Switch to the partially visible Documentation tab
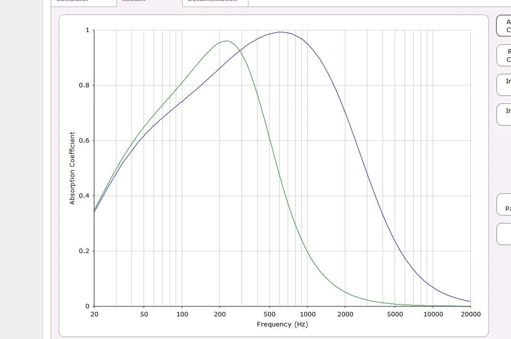The image size is (511, 339). pos(215,3)
